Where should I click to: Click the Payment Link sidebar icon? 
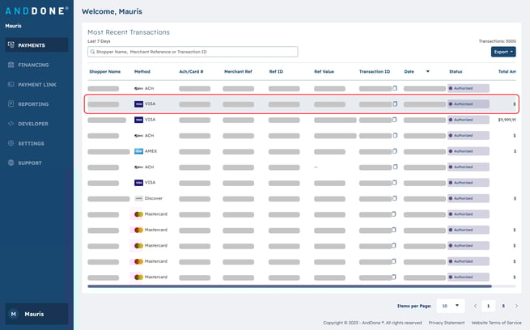click(x=11, y=84)
